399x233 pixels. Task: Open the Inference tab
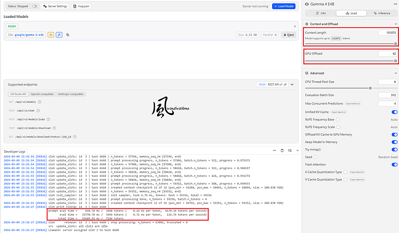coord(382,13)
